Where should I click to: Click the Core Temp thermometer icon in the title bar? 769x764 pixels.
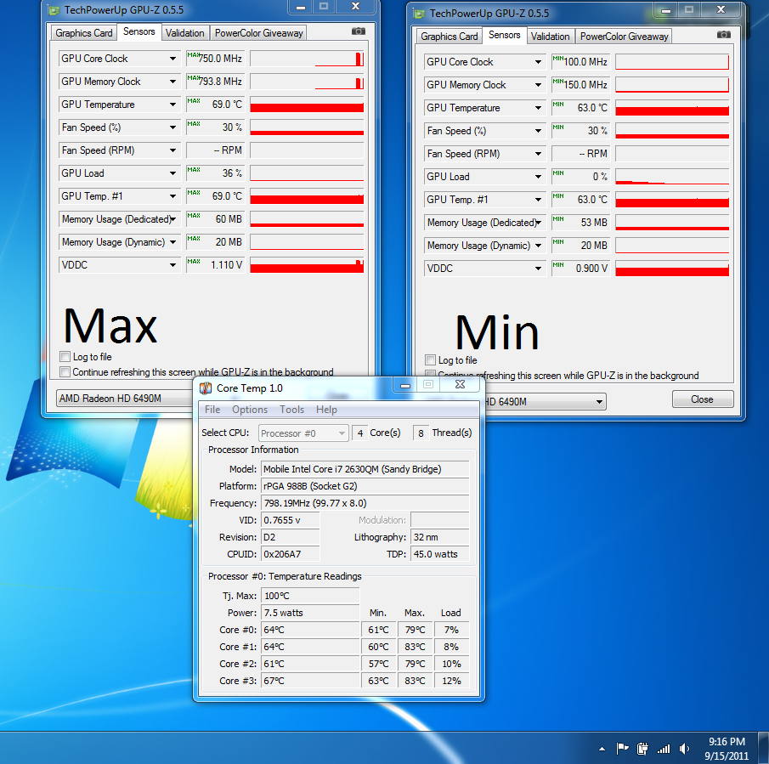click(206, 388)
